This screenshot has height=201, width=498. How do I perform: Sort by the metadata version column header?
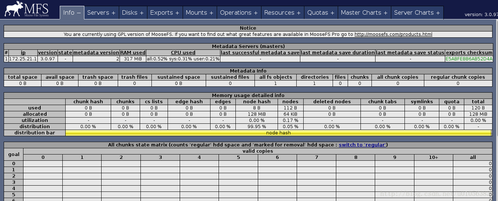96,53
